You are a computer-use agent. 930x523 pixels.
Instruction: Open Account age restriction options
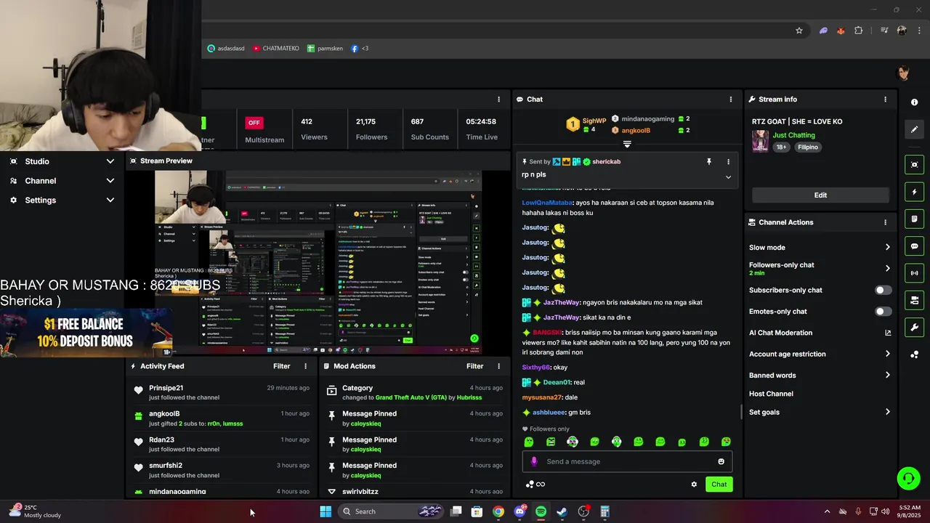pos(887,354)
